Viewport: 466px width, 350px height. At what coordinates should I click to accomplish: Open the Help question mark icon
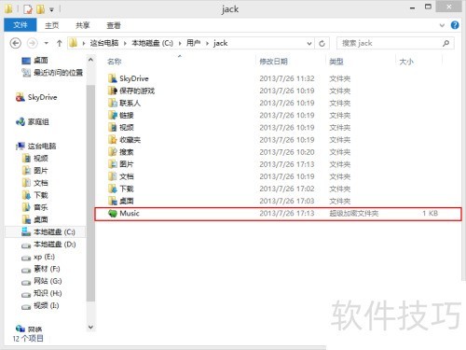(x=455, y=25)
